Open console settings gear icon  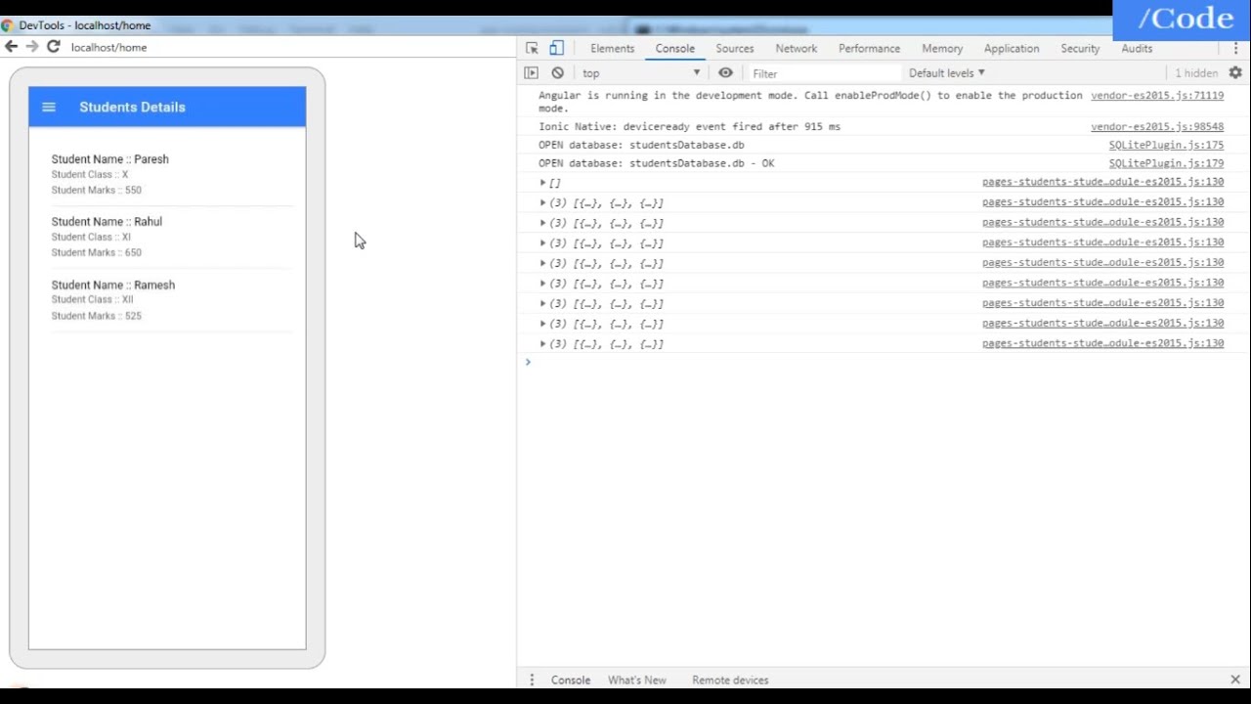point(1235,73)
